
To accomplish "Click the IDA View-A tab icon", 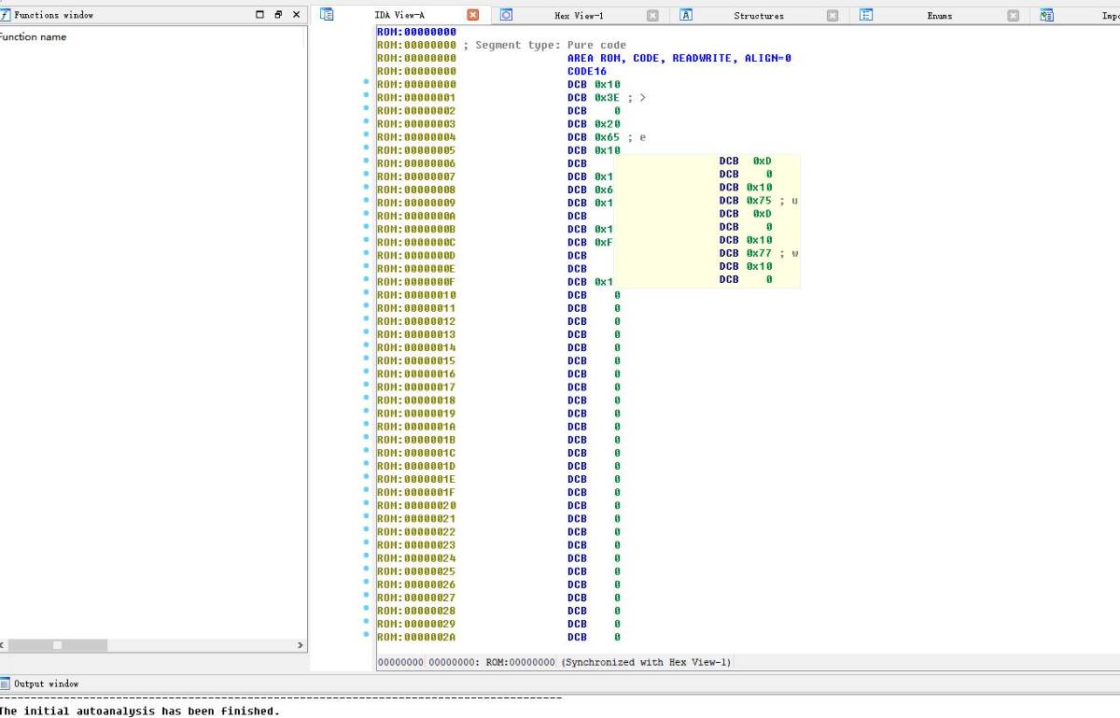I will click(x=327, y=15).
